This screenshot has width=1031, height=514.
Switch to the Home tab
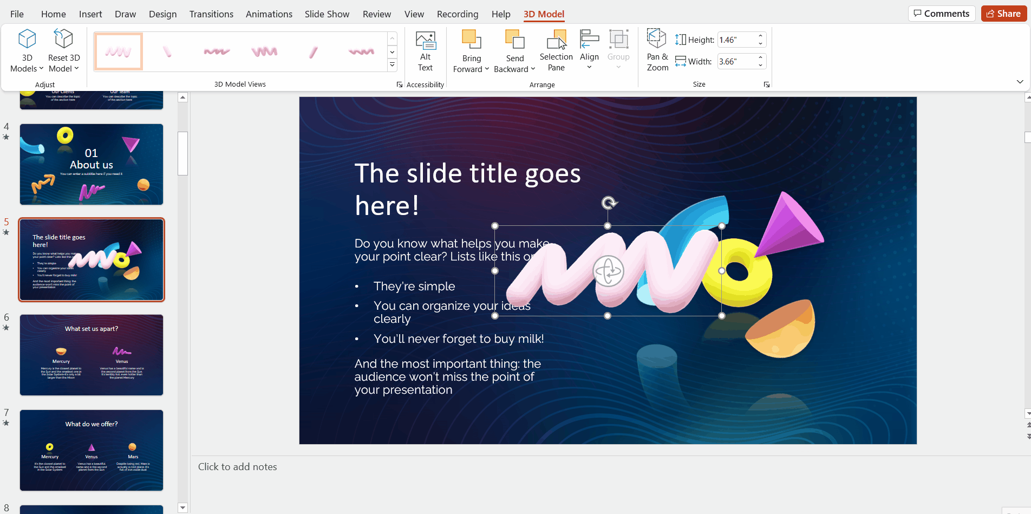[53, 14]
